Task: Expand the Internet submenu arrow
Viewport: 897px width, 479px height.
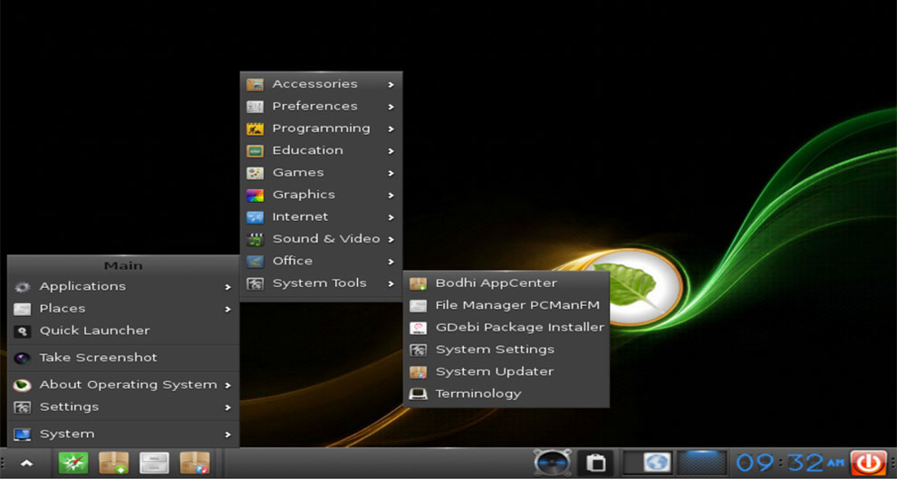Action: pos(391,218)
